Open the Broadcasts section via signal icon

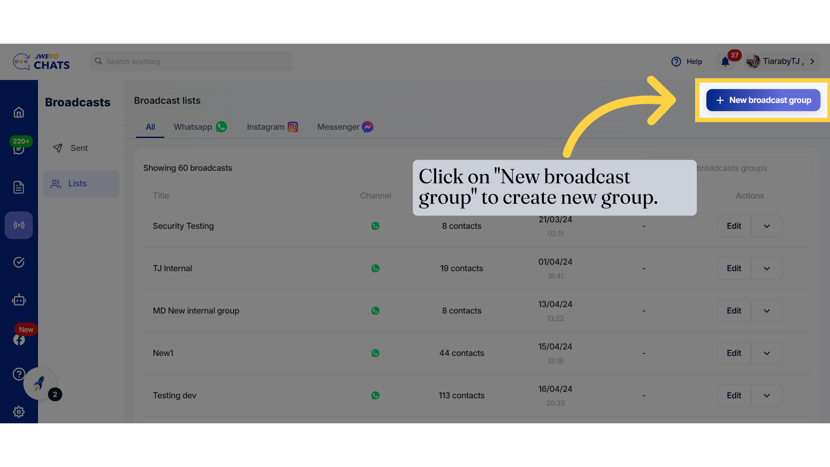coord(19,225)
